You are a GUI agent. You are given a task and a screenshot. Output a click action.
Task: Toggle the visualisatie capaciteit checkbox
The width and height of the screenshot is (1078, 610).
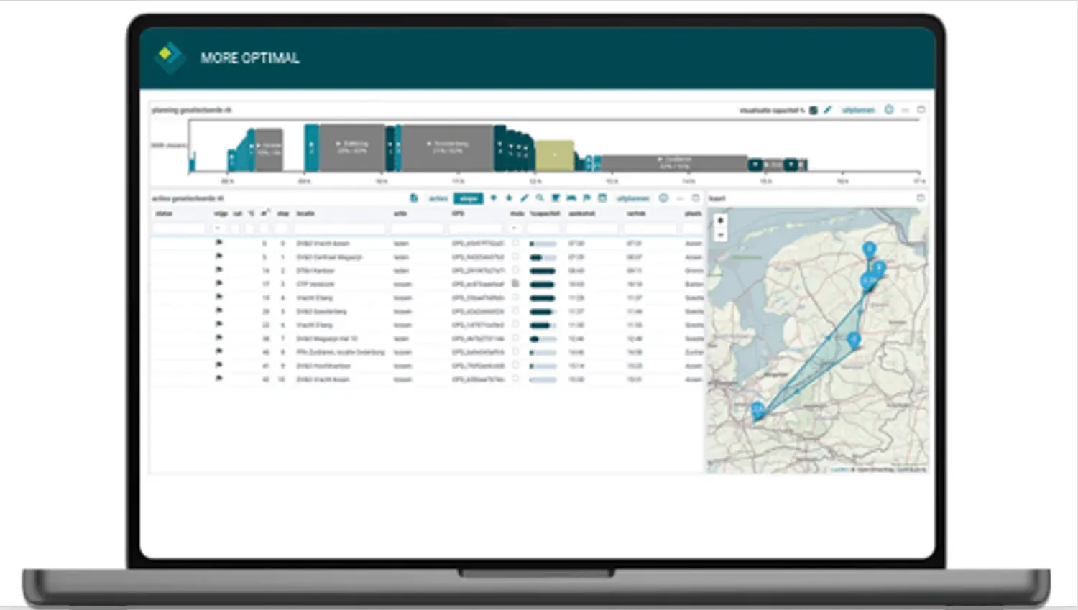tap(814, 111)
